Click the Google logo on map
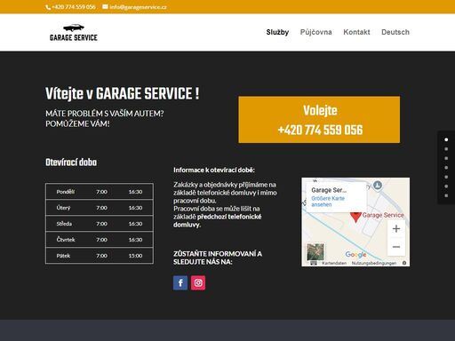455x341 pixels. click(x=355, y=254)
